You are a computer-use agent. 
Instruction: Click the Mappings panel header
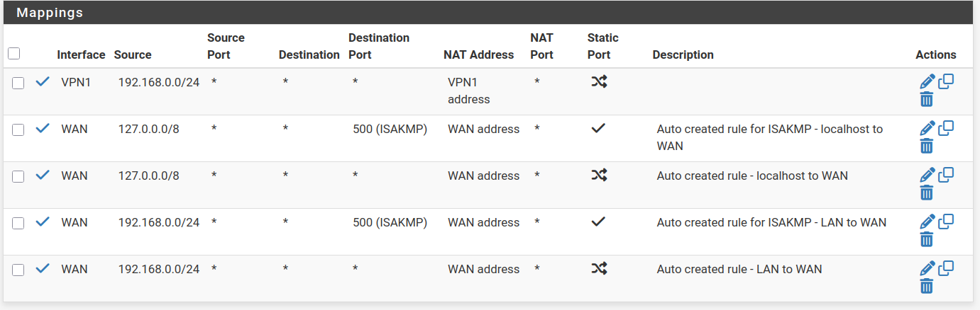[488, 13]
